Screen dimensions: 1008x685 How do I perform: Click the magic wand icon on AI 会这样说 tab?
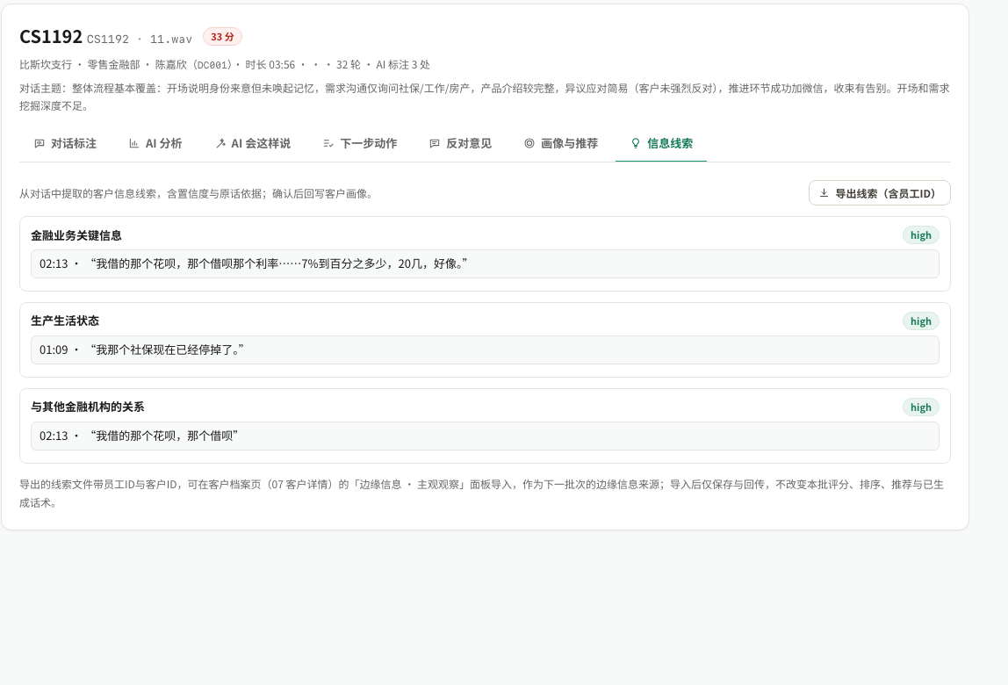pyautogui.click(x=220, y=143)
